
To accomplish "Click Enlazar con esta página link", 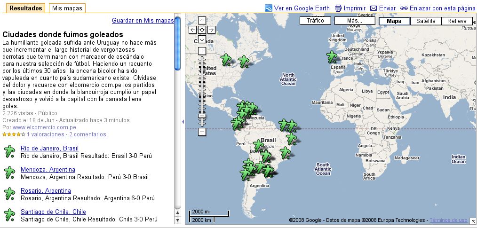I will pos(442,8).
